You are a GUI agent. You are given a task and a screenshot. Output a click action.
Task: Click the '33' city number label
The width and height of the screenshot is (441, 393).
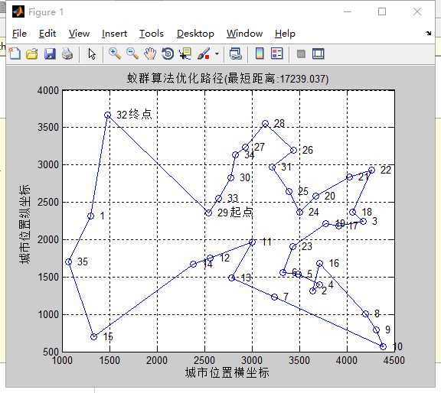[233, 198]
